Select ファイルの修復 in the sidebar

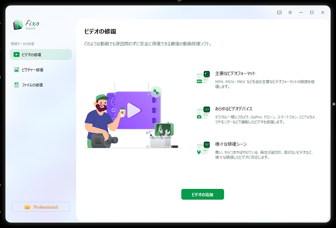click(41, 85)
